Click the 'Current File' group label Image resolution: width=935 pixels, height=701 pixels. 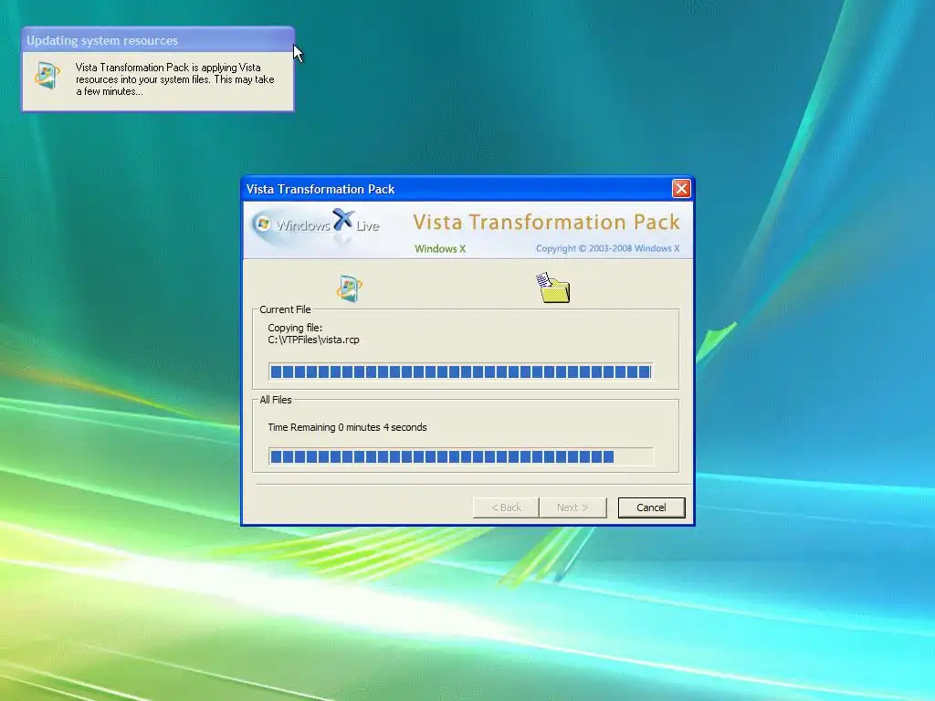click(285, 309)
